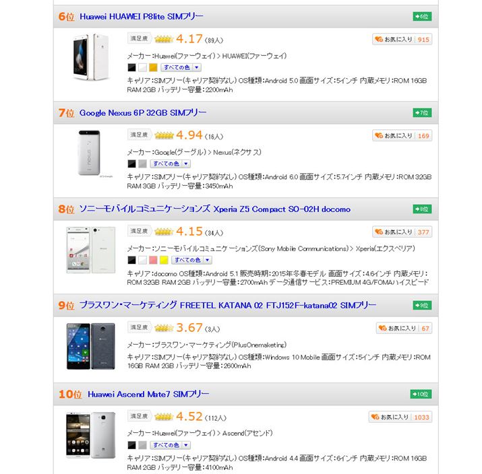482x474 pixels.
Task: Add Nexus 6P to favorites
Action: (394, 136)
